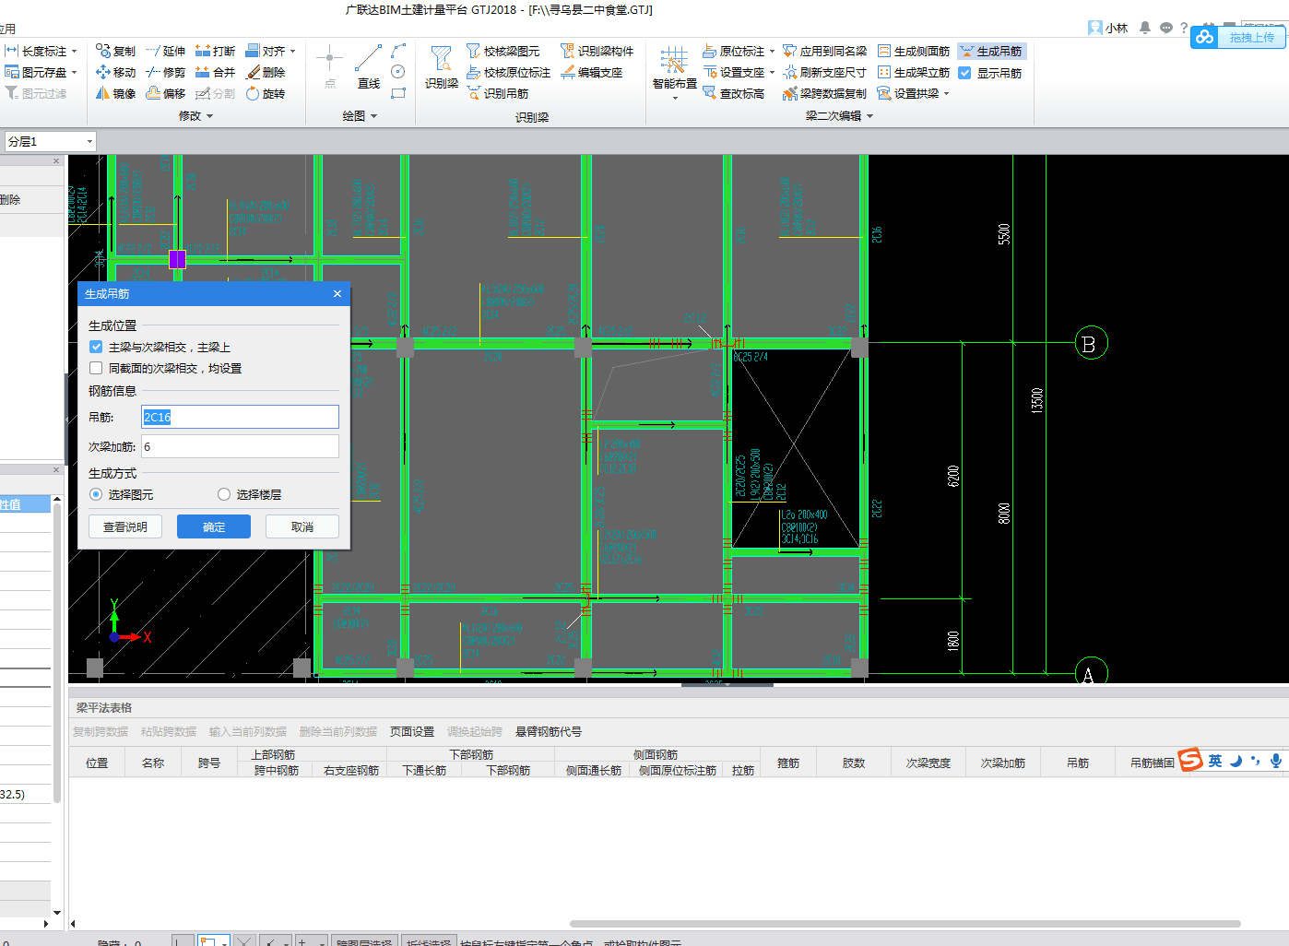Click the microphone icon in input bar
1289x946 pixels.
point(1275,761)
